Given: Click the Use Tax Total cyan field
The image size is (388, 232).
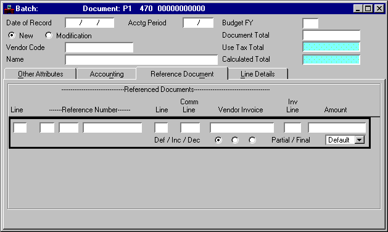Looking at the screenshot, I should [x=331, y=47].
